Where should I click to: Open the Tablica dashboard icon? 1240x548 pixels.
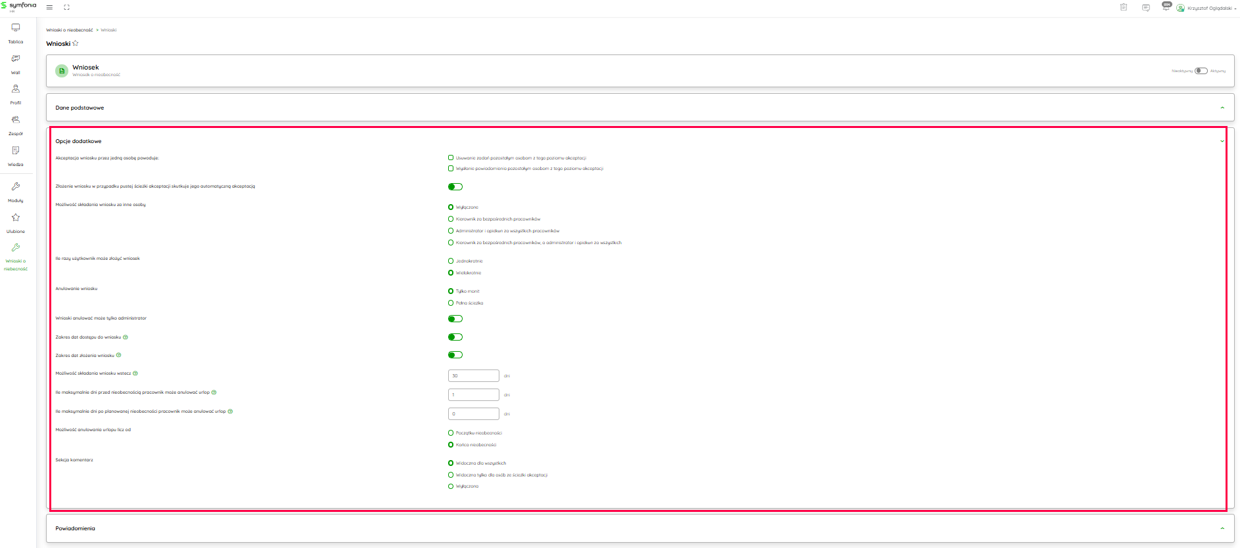pyautogui.click(x=16, y=28)
